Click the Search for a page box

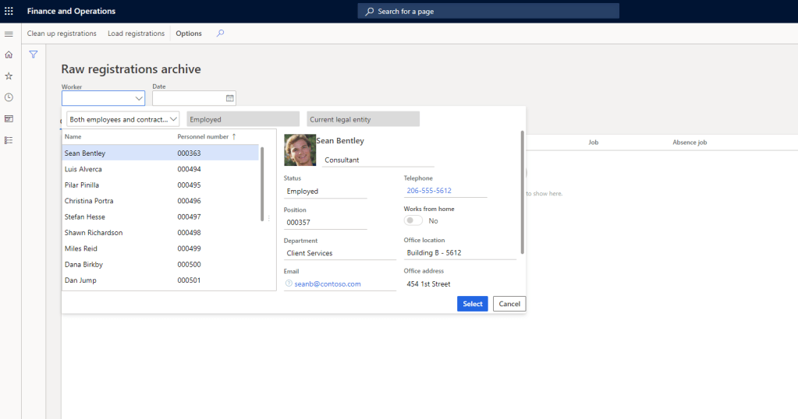[488, 12]
